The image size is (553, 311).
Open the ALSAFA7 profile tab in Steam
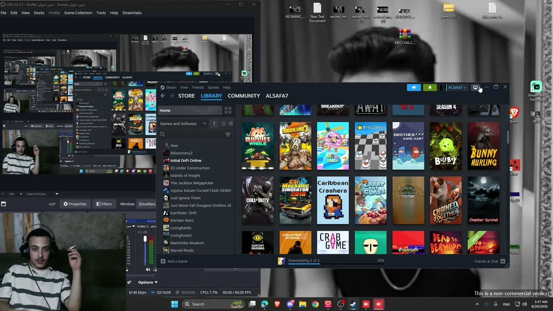[x=277, y=96]
